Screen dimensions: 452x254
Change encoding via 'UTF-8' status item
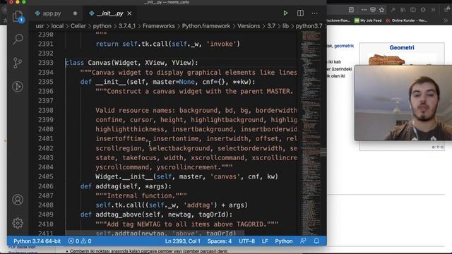[246, 241]
